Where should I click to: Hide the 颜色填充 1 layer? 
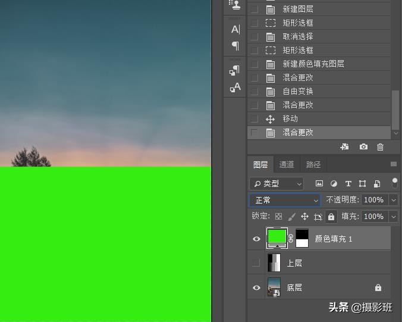point(256,239)
